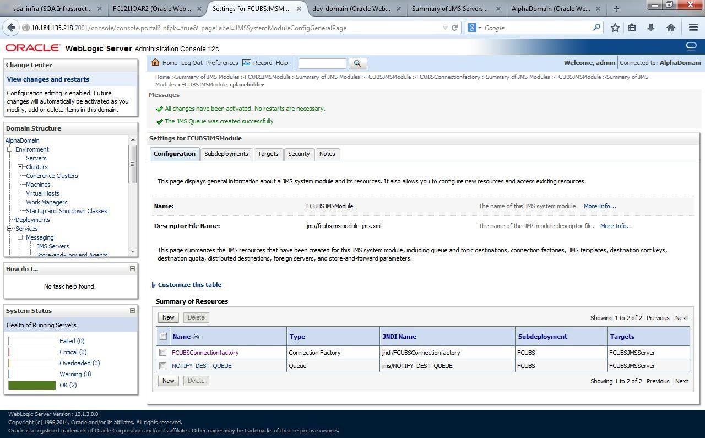Open the Preferences link

(222, 63)
